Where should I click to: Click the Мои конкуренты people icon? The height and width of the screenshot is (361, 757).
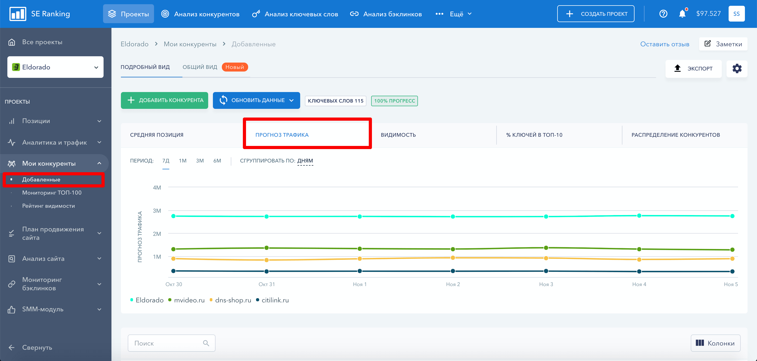tap(12, 164)
